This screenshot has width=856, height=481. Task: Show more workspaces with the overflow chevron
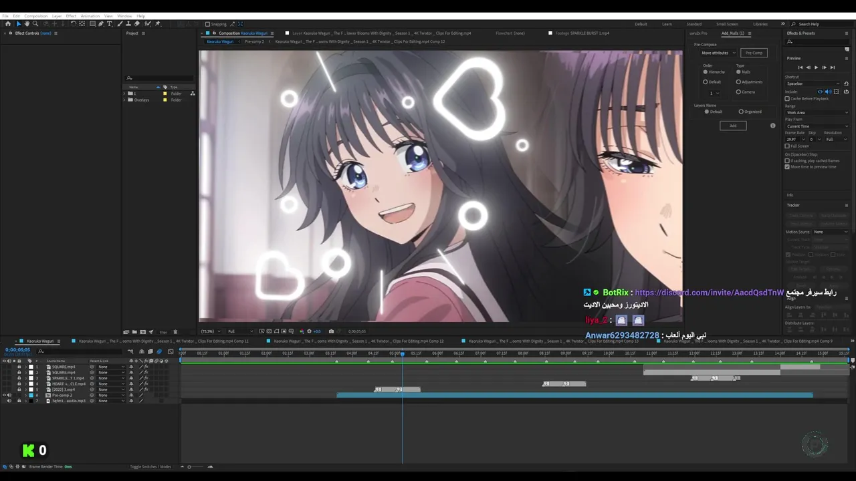783,24
